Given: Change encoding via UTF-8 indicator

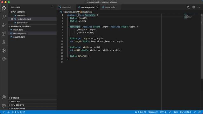Looking at the screenshot, I should [x=163, y=112].
